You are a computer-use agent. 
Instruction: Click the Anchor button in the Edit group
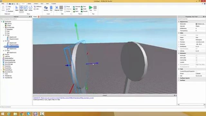(67, 11)
